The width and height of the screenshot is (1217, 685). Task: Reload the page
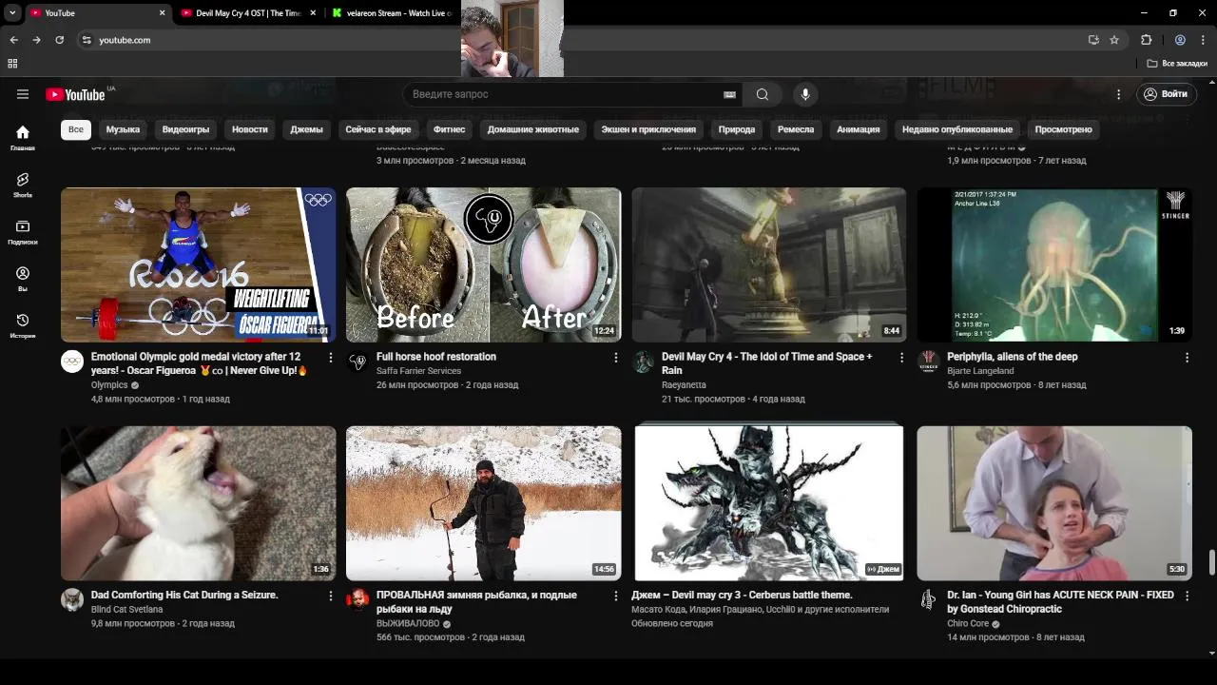coord(59,40)
